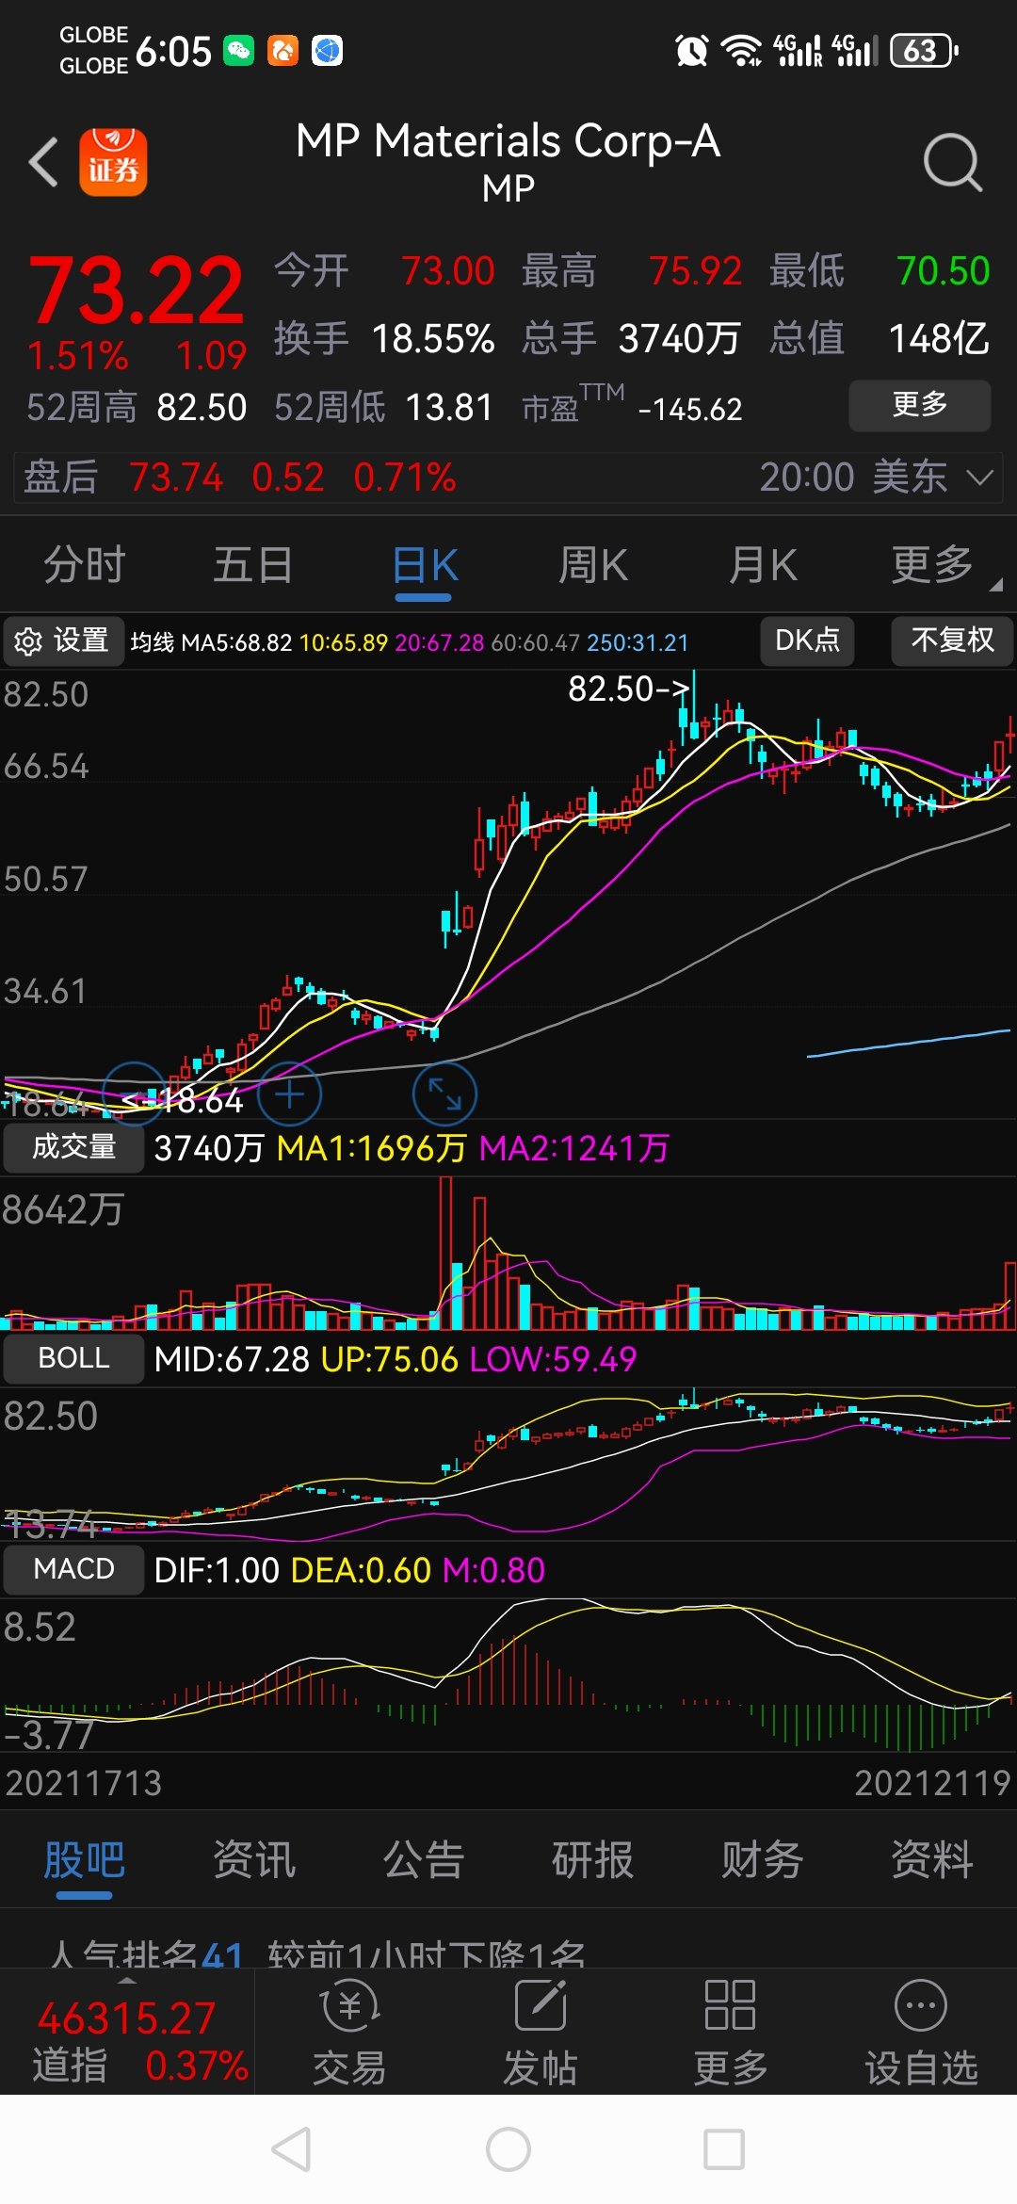Screen dimensions: 1017x2204
Task: Select the 日K daily chart tab
Action: pyautogui.click(x=424, y=567)
